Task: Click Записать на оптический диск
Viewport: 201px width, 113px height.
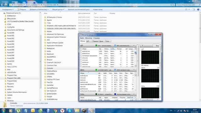Action: [x=79, y=9]
